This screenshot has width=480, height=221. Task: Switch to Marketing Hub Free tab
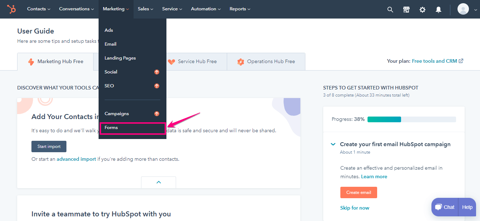pos(55,61)
